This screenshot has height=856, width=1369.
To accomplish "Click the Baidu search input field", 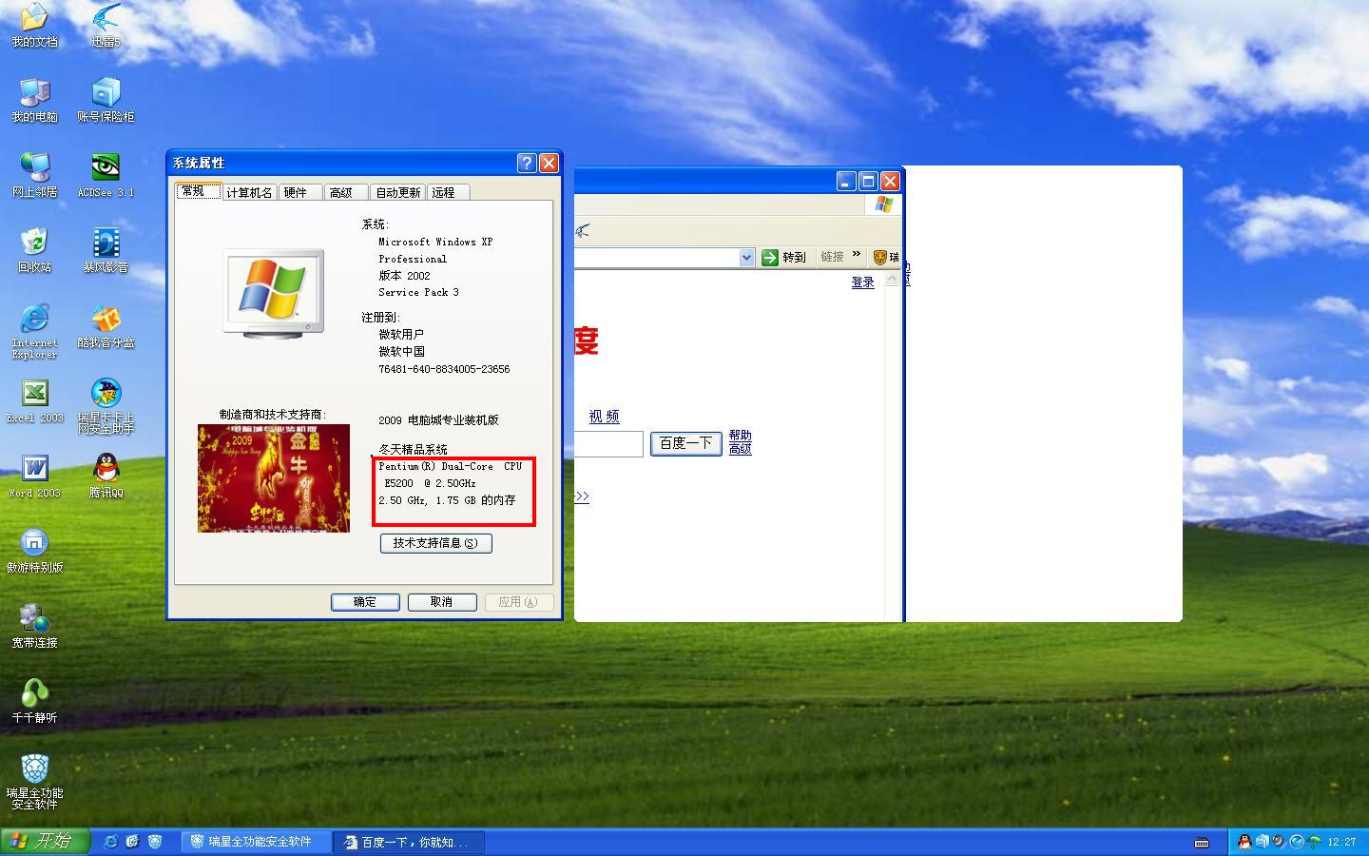I will (x=608, y=443).
